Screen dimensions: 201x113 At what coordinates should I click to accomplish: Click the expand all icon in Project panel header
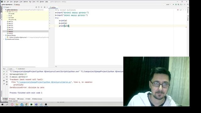coord(39,7)
